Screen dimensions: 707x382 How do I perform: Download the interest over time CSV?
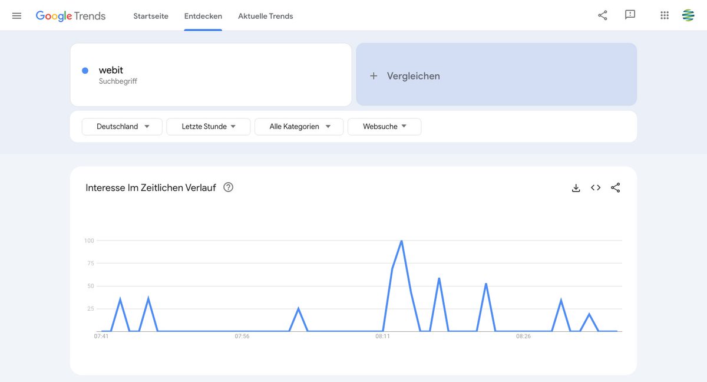pyautogui.click(x=576, y=188)
